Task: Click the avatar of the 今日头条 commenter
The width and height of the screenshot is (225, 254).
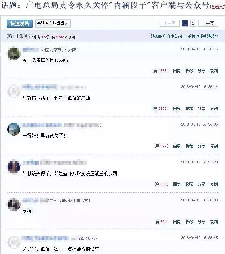Action: (14, 53)
